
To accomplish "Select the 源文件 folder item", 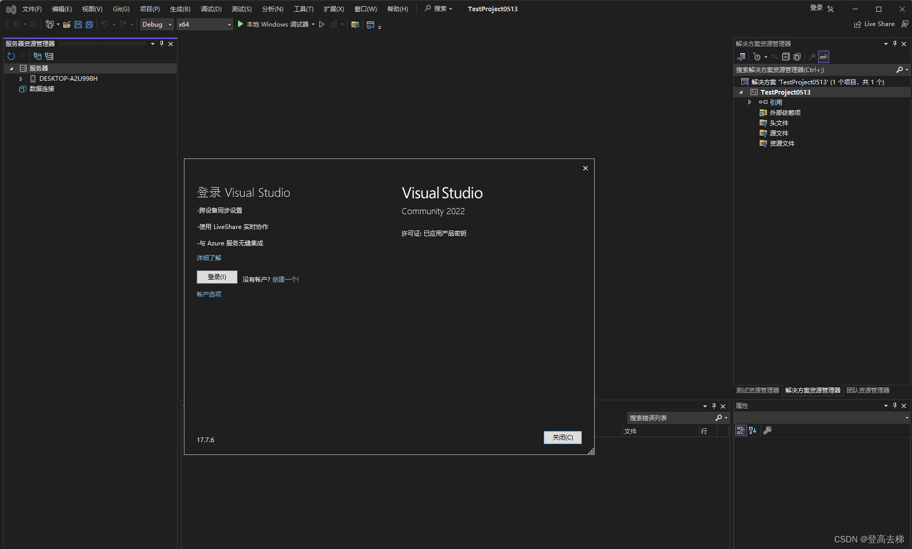I will pyautogui.click(x=779, y=133).
